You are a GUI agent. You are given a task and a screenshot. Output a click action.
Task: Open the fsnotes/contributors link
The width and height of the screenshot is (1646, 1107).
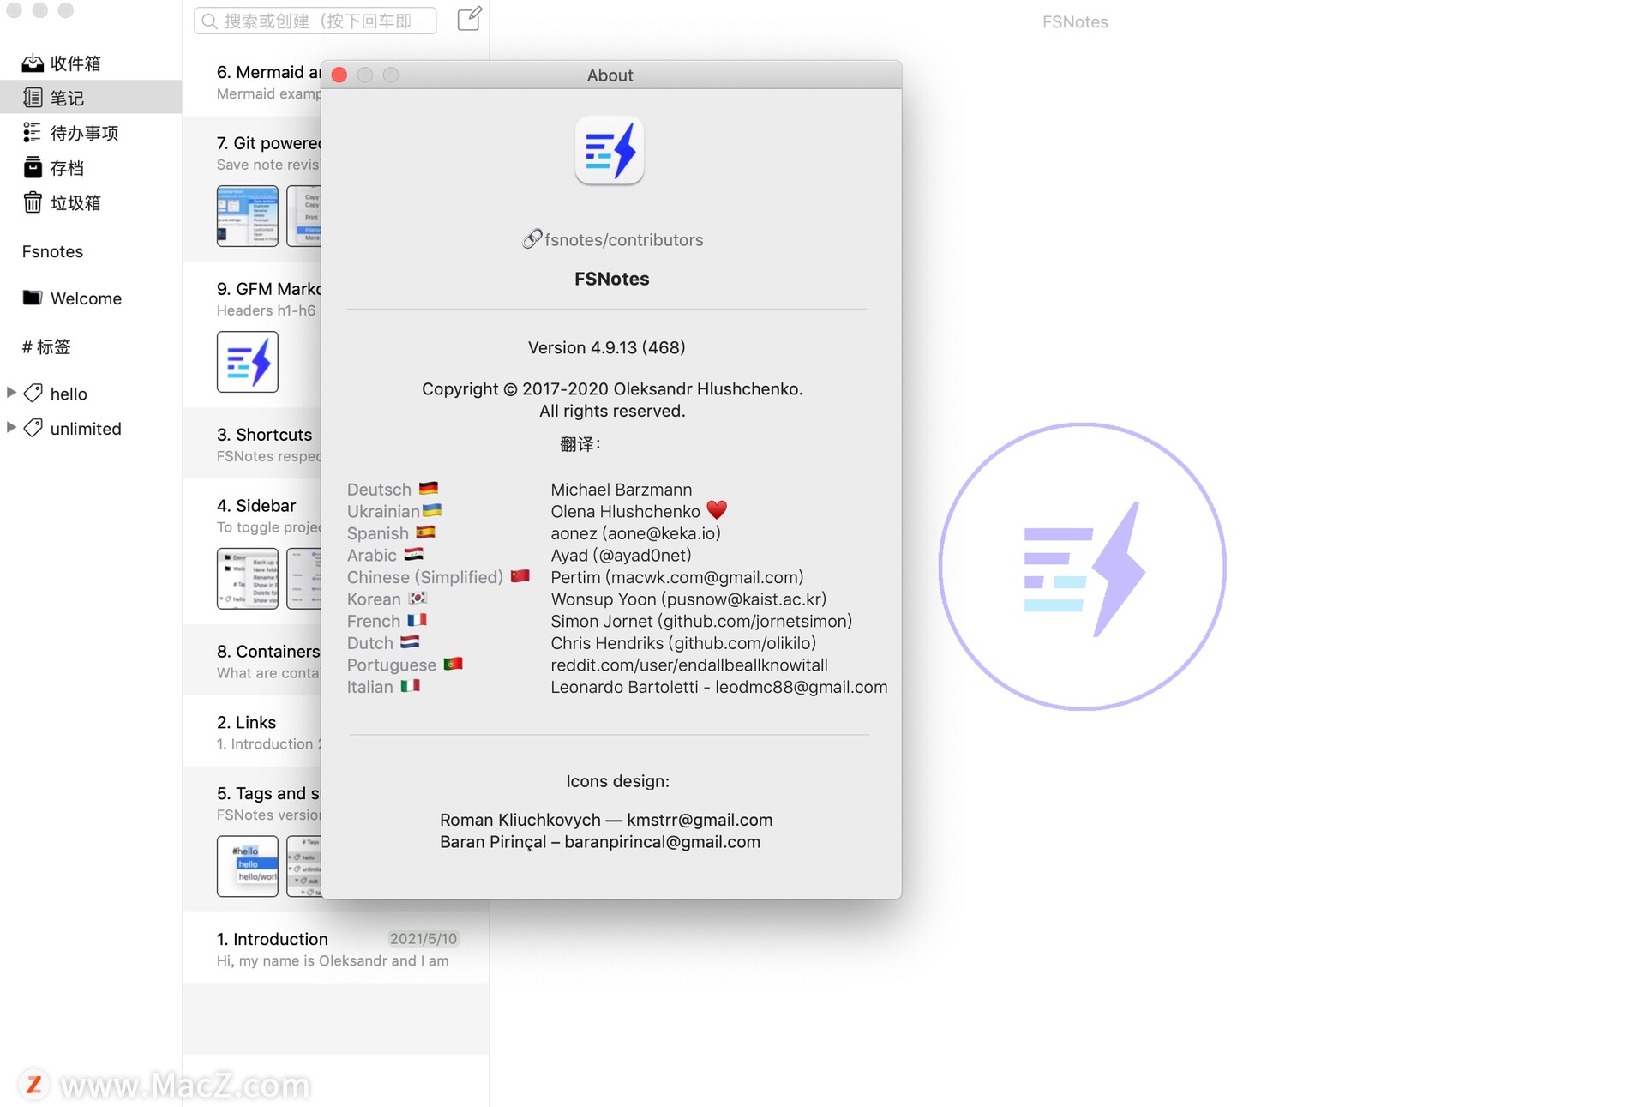[614, 239]
